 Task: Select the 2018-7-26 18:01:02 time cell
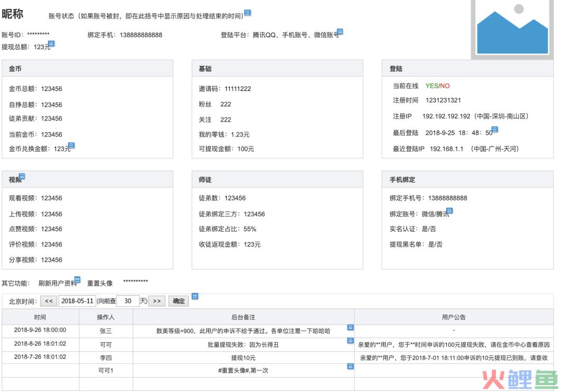click(x=40, y=357)
